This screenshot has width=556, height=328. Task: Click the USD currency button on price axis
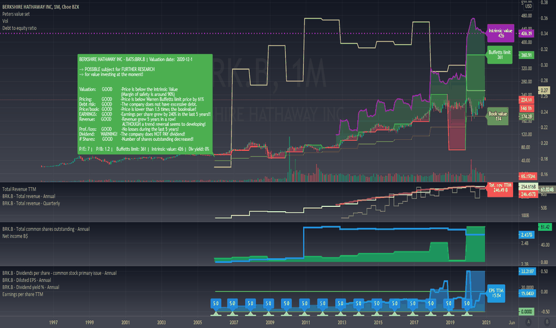tap(529, 6)
